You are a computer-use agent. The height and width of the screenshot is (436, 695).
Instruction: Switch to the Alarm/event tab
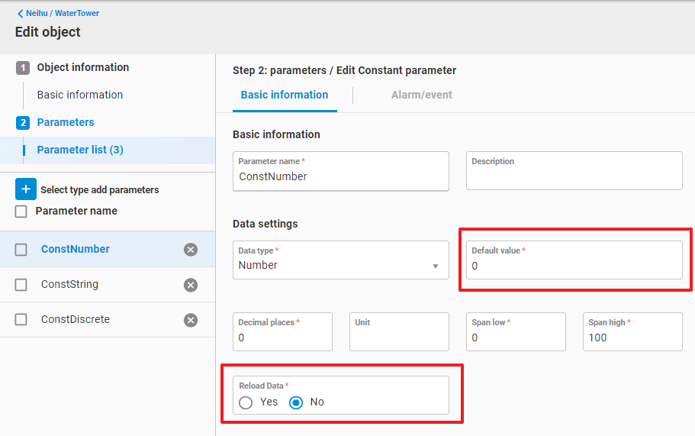[421, 95]
